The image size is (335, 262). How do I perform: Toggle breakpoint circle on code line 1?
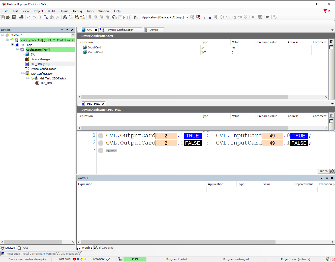(101, 136)
